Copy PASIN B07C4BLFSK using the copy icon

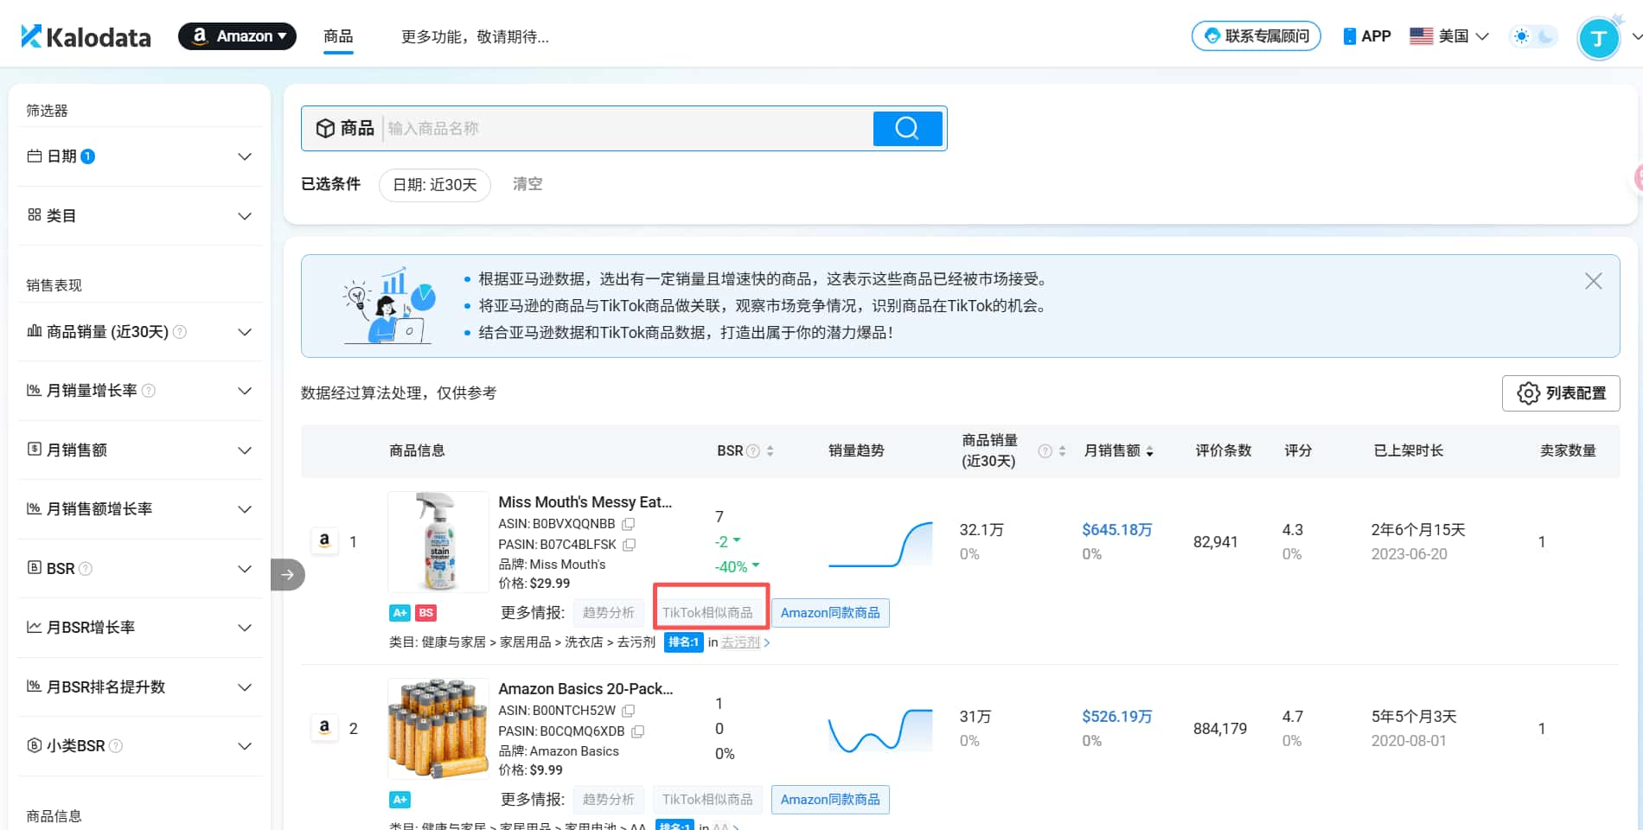(628, 545)
